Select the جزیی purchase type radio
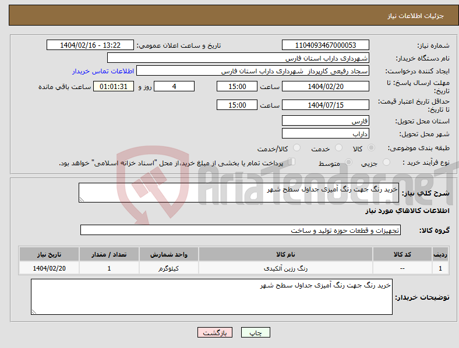 [x=386, y=162]
